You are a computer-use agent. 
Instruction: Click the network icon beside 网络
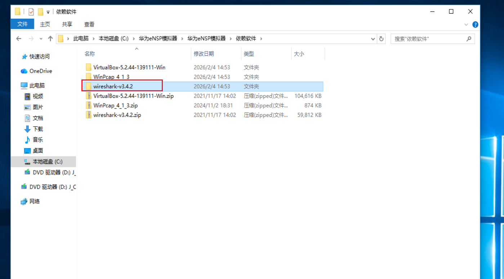pyautogui.click(x=24, y=201)
